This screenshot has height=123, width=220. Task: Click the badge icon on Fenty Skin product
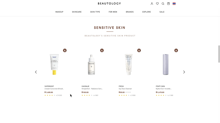(176, 50)
